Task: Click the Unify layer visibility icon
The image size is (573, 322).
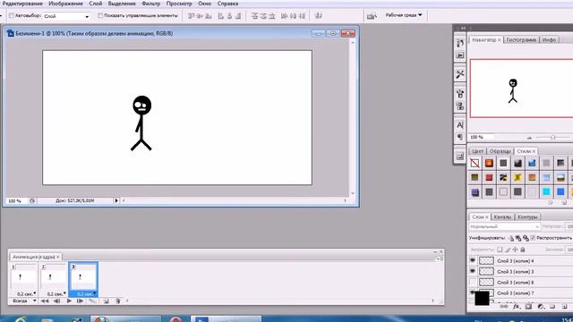Action: coord(518,239)
